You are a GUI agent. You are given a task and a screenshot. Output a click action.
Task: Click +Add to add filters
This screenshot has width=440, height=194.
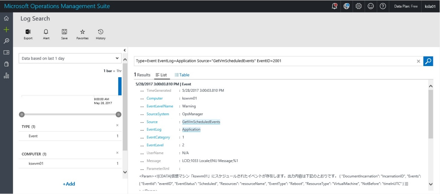tap(69, 184)
